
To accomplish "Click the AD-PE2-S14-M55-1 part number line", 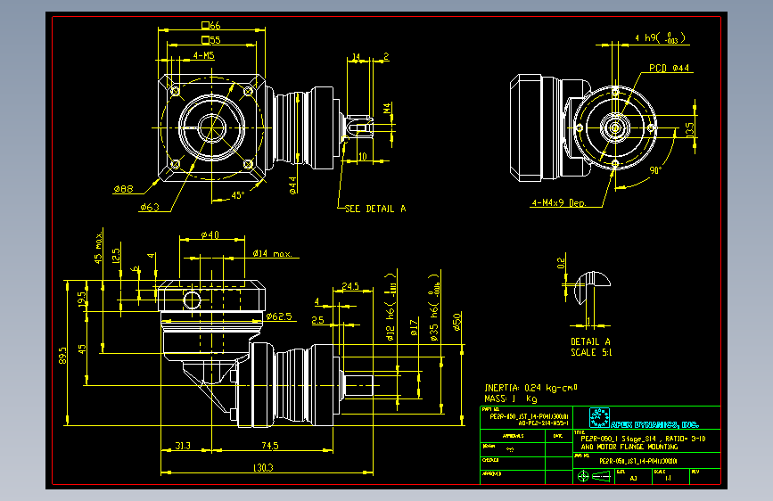I will tap(543, 423).
